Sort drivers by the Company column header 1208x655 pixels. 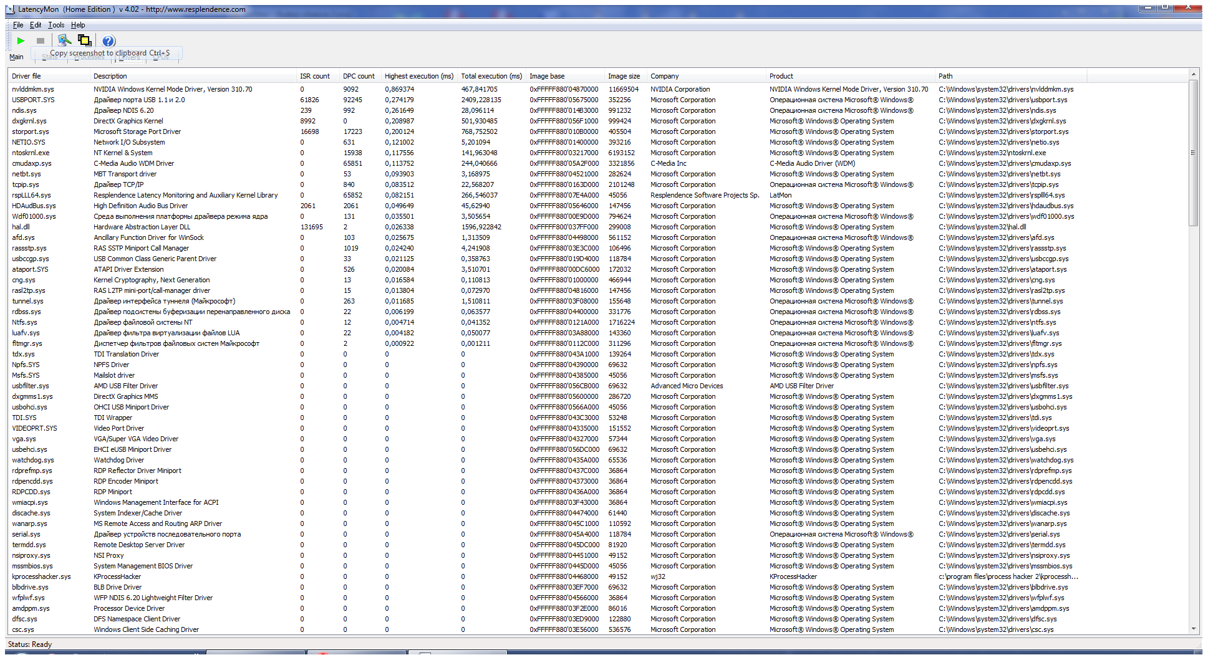tap(664, 76)
